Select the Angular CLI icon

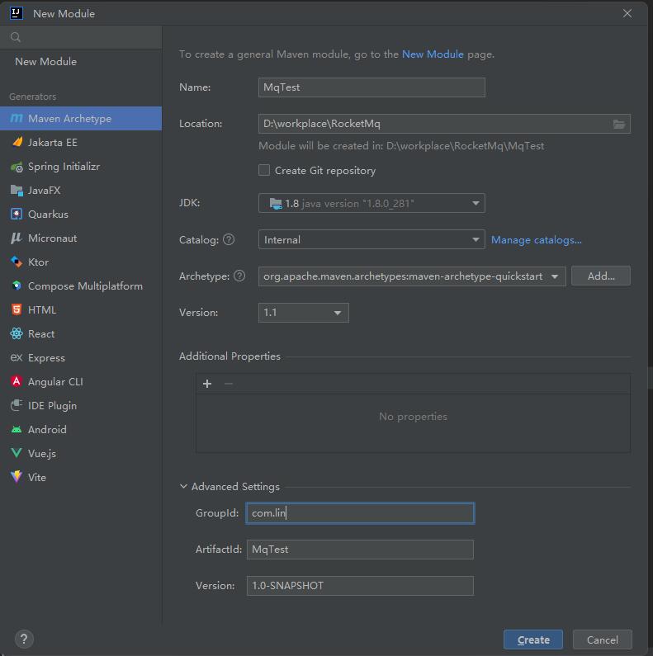17,381
